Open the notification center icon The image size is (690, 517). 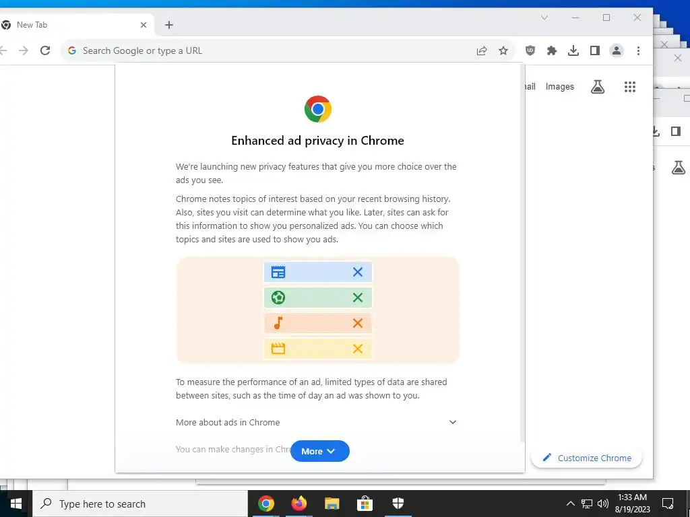click(668, 504)
